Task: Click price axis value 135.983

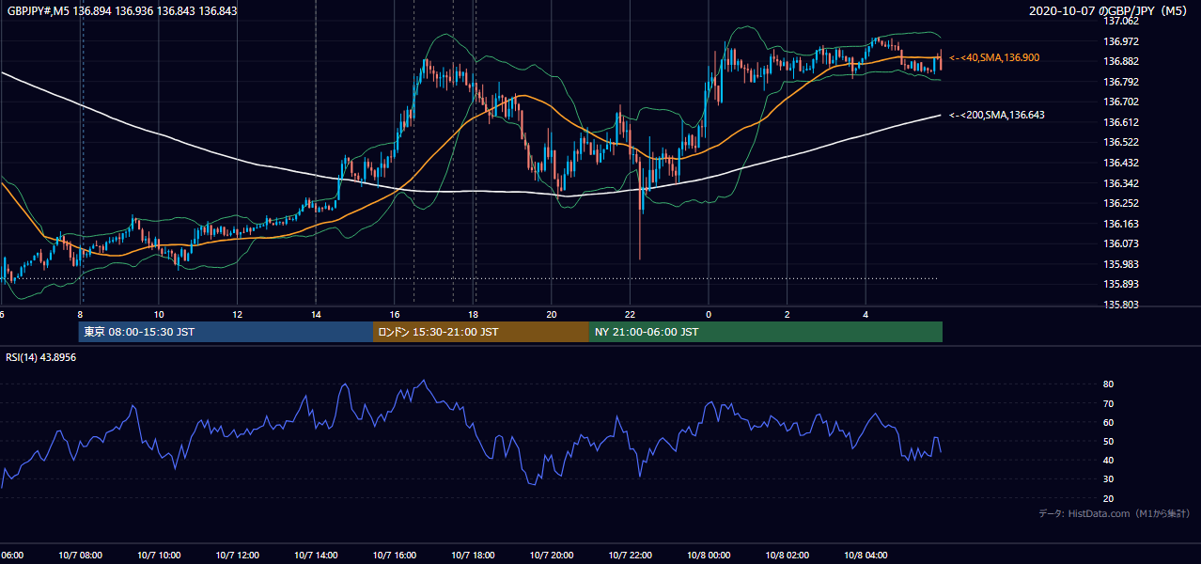Action: click(x=1121, y=264)
